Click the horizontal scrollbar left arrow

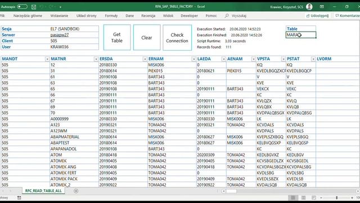coord(224,191)
